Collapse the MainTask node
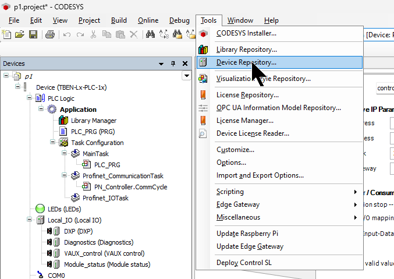Screen dimensions: 394x279 point(65,153)
